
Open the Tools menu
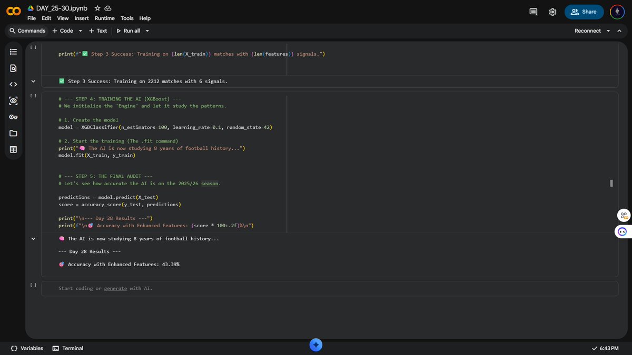click(127, 18)
